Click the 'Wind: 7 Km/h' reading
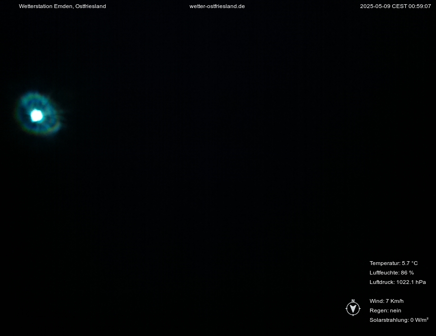This screenshot has width=436, height=336. point(387,301)
